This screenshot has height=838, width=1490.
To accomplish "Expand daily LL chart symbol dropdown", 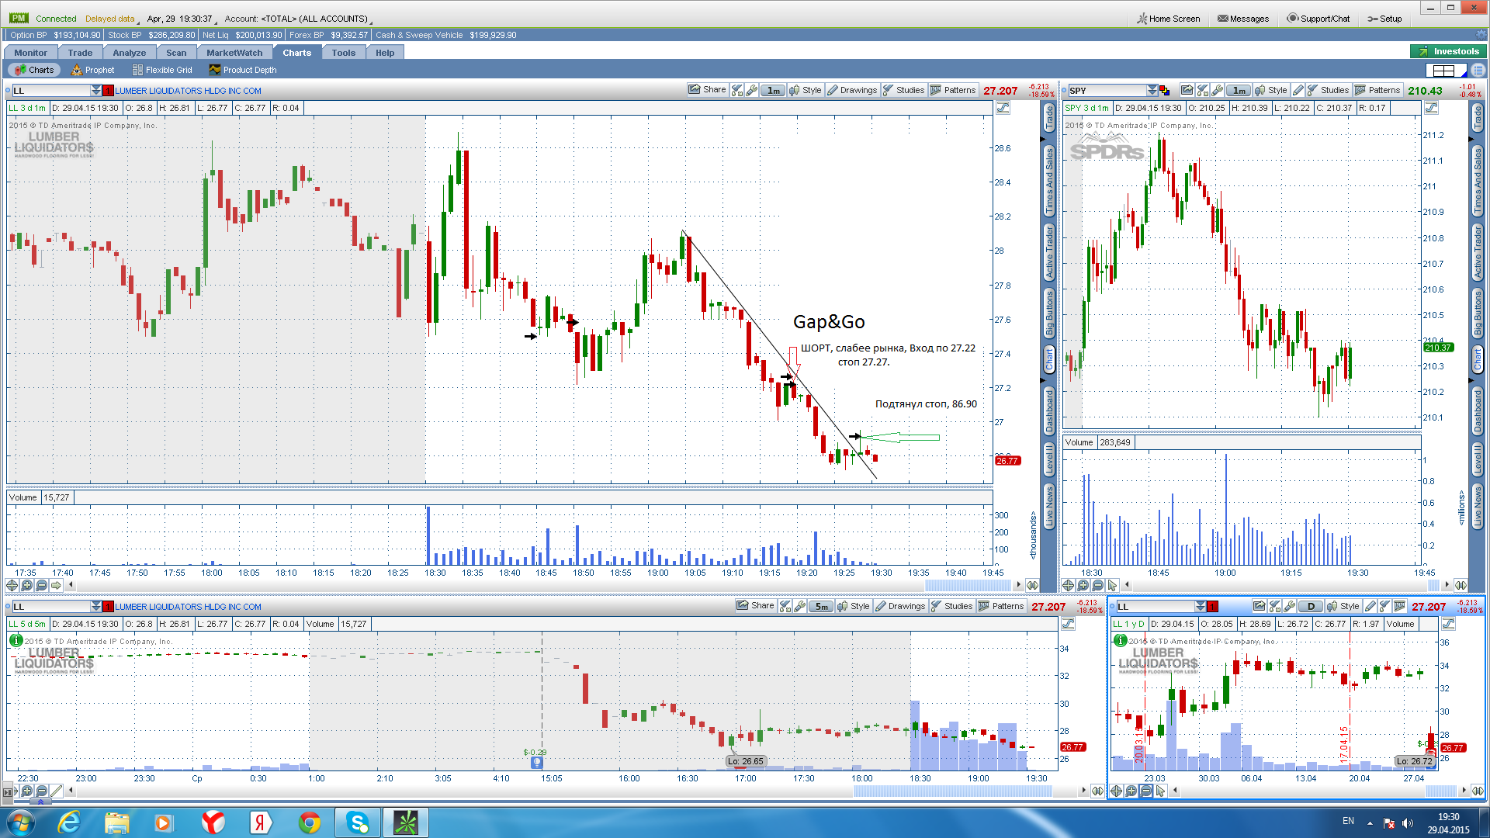I will pyautogui.click(x=1201, y=607).
